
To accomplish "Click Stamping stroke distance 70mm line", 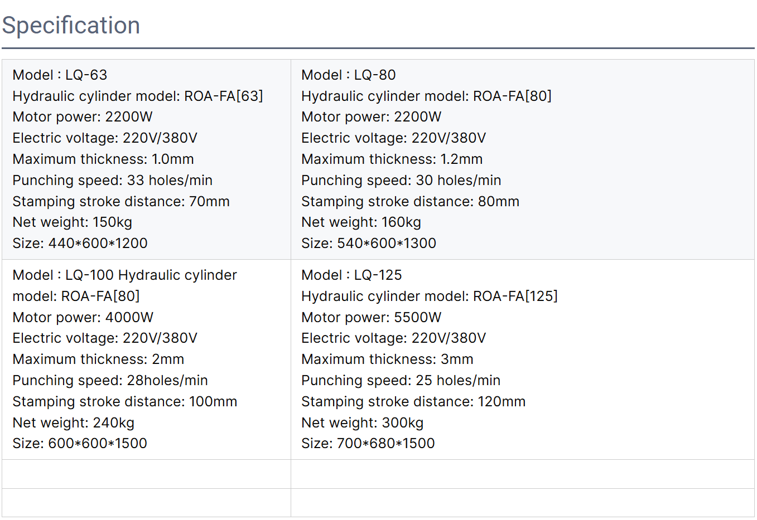I will pyautogui.click(x=120, y=202).
